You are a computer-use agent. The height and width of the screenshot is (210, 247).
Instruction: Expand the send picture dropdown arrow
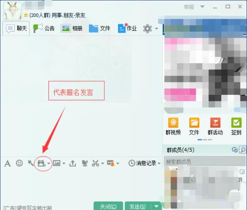pos(64,164)
